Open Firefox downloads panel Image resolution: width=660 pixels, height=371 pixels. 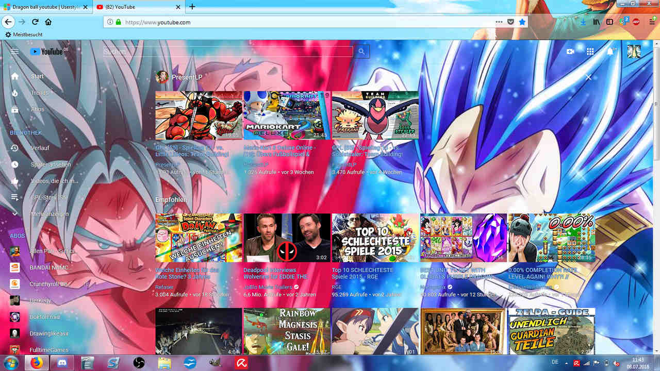coord(583,22)
